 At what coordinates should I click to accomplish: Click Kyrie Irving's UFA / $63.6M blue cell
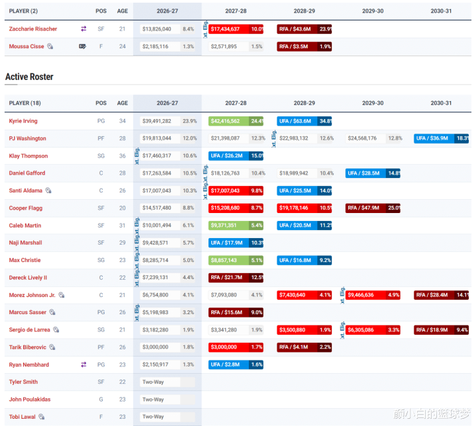[x=304, y=121]
